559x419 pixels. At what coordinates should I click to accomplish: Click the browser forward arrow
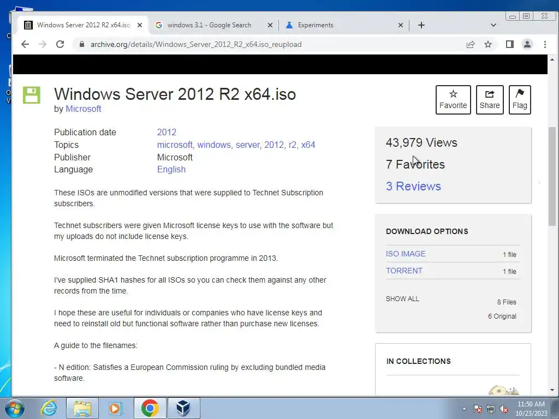43,44
